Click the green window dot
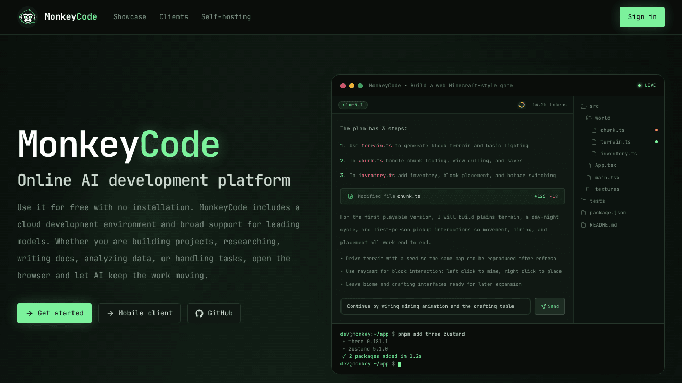 pyautogui.click(x=360, y=86)
